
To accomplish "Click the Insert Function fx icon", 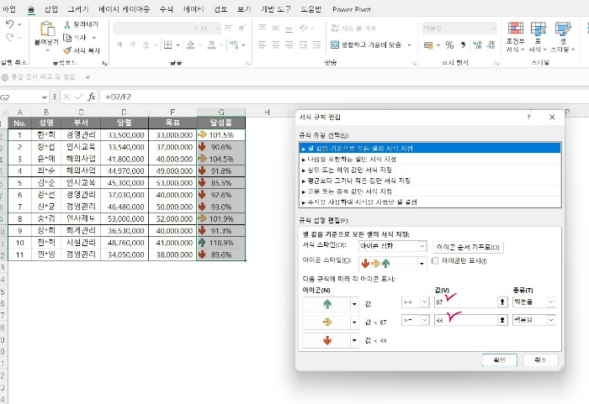I will (91, 97).
